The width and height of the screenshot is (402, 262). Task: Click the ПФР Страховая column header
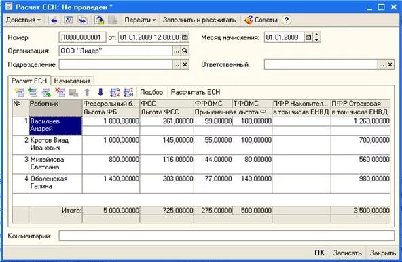point(361,104)
